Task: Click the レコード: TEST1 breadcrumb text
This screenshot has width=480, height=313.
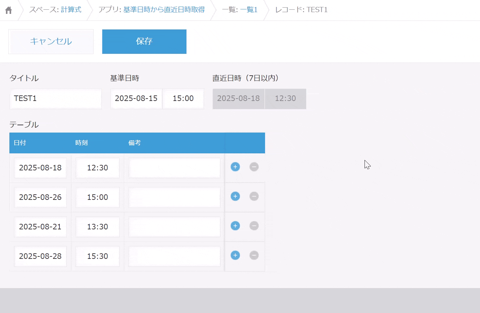Action: pos(301,10)
